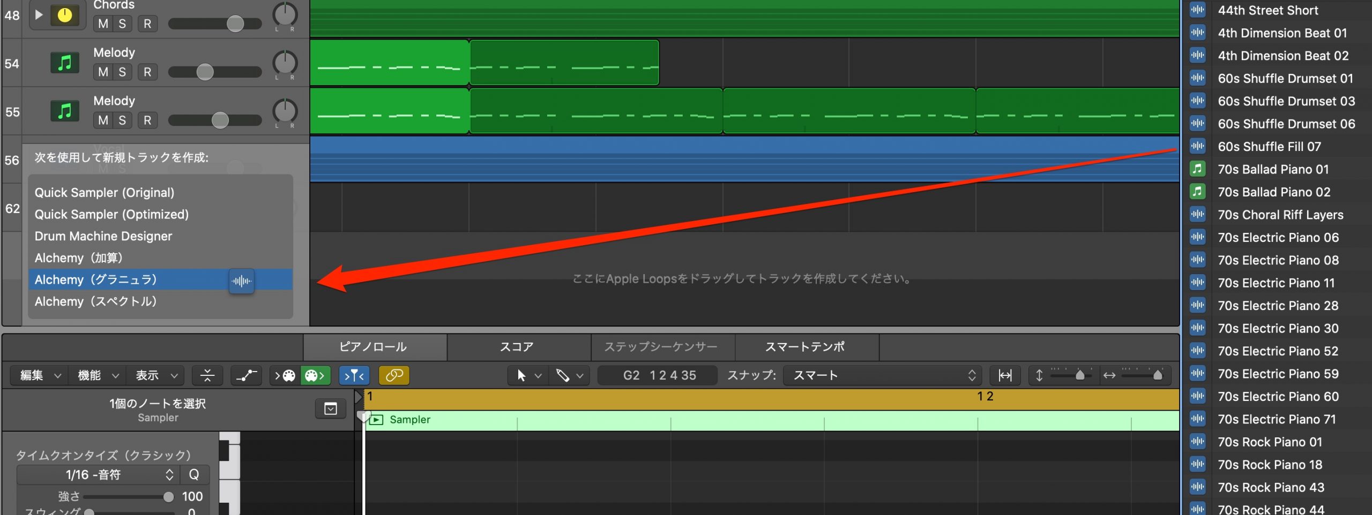
Task: Click the vertical zoom arrow icon
Action: pos(1039,375)
